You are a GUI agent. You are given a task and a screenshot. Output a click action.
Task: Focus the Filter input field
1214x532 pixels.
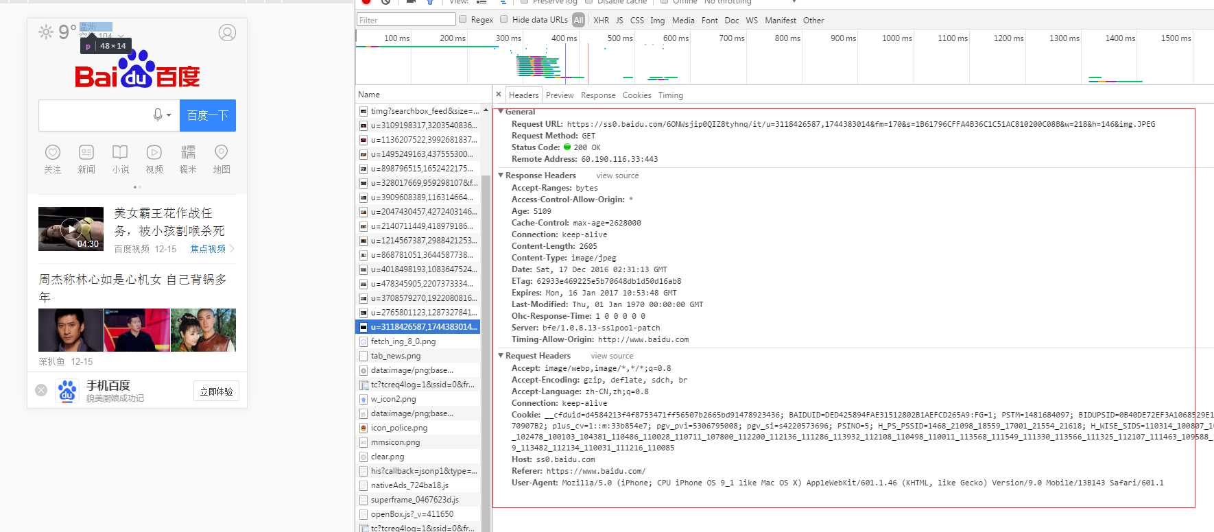click(406, 20)
